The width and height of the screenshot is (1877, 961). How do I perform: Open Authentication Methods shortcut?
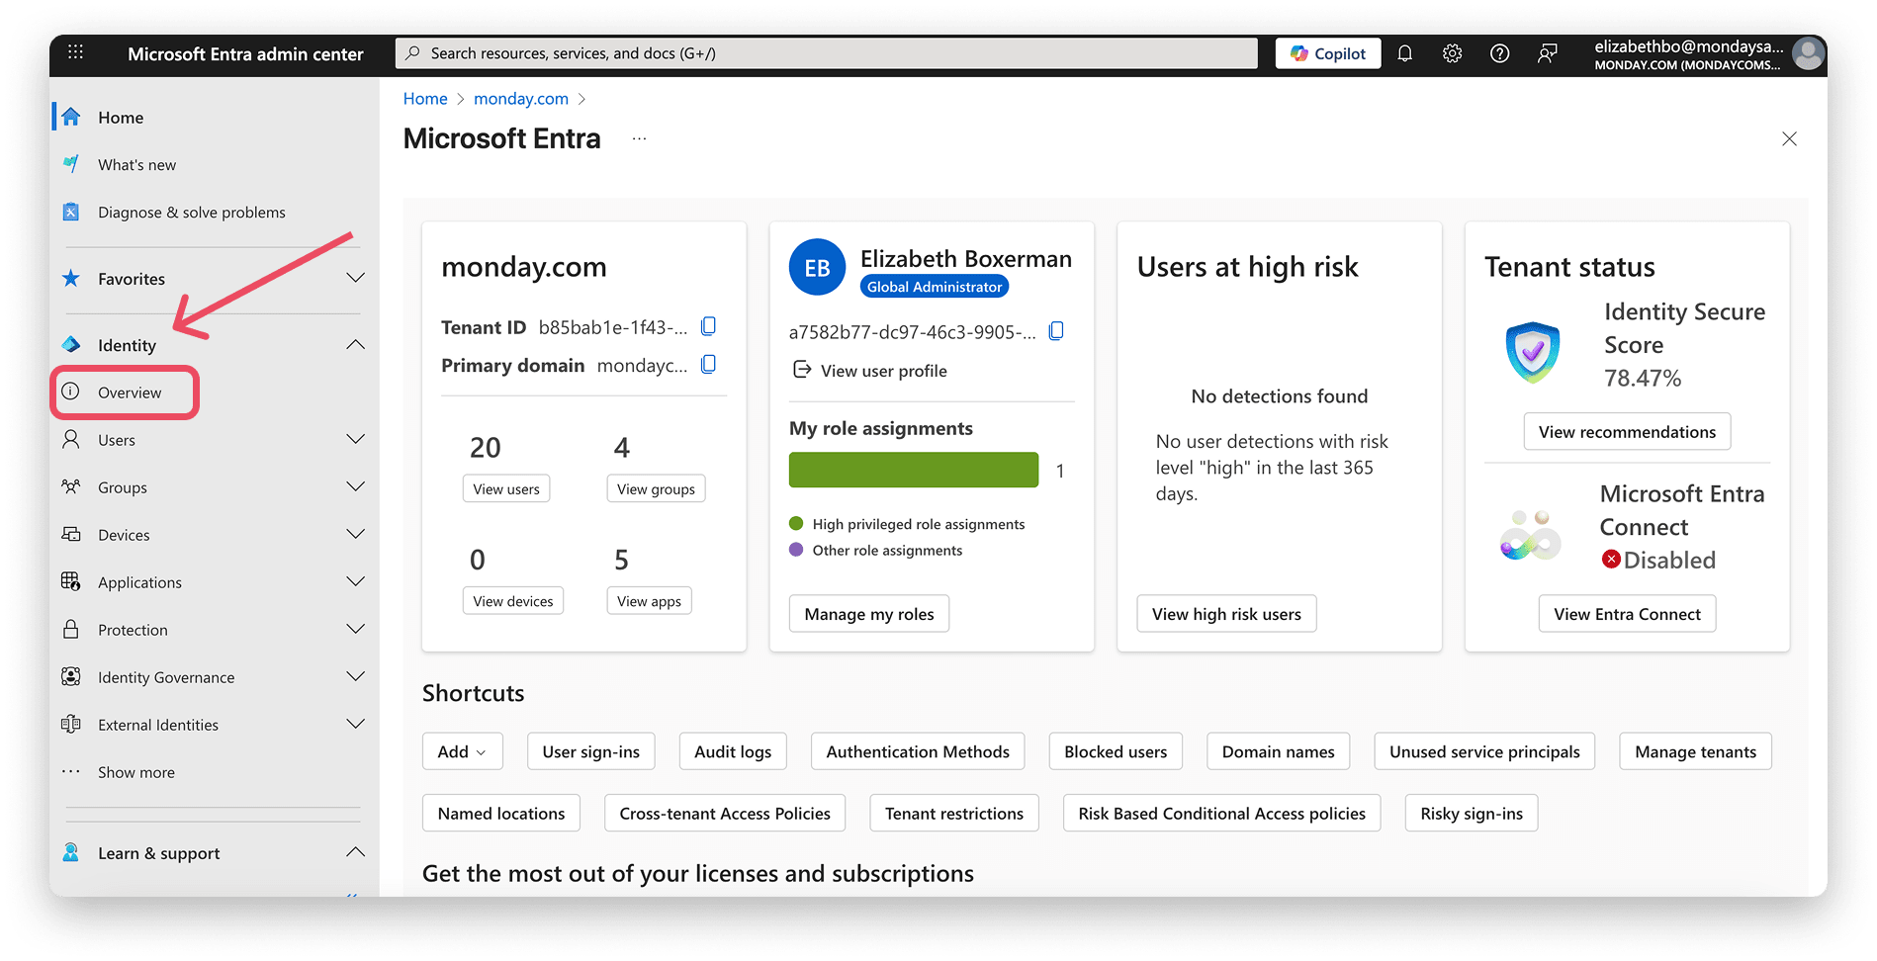(918, 751)
